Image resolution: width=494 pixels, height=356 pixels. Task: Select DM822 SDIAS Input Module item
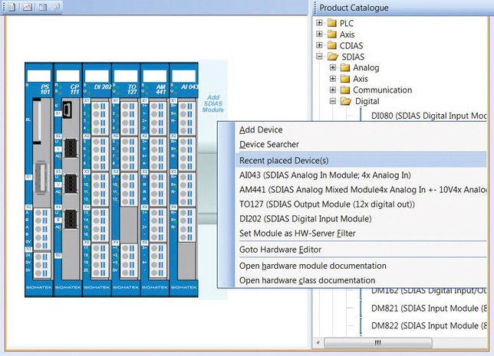(429, 325)
